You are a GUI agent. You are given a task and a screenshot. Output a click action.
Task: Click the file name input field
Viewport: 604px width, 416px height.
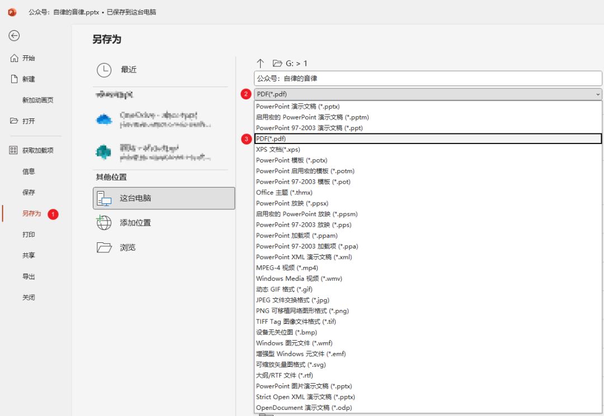(428, 79)
